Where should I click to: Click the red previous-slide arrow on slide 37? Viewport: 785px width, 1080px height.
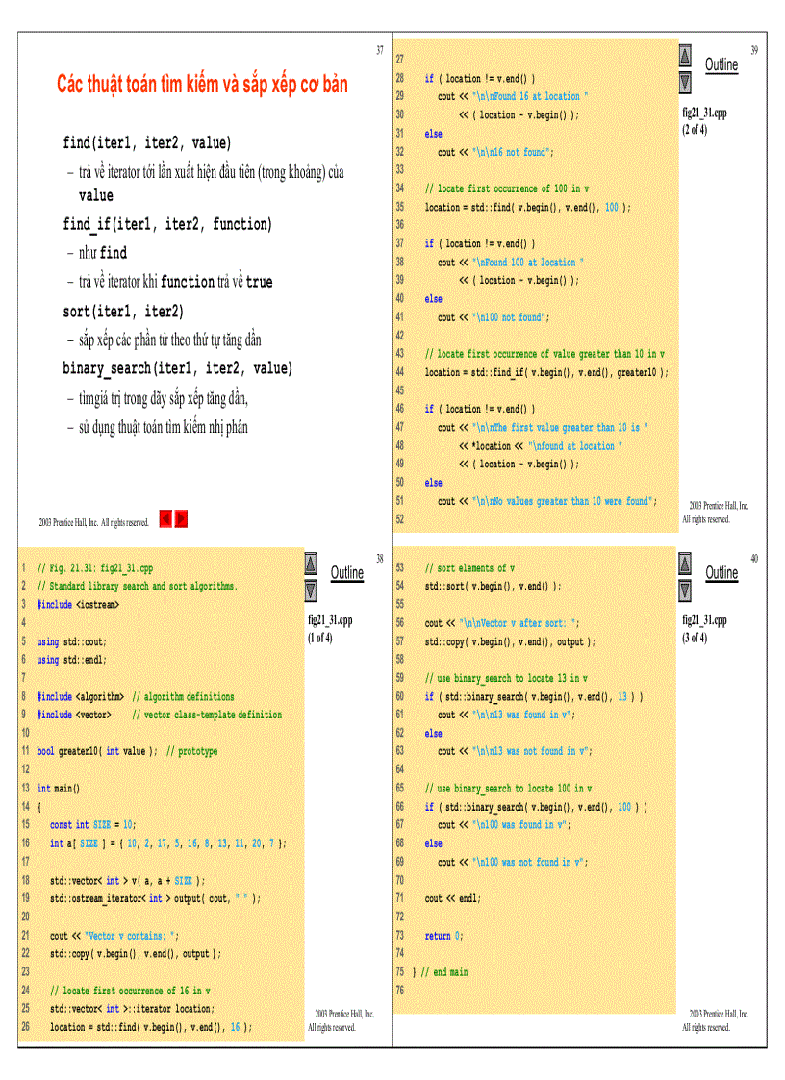(165, 518)
